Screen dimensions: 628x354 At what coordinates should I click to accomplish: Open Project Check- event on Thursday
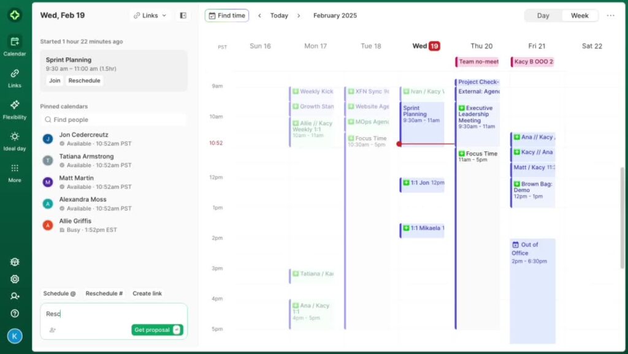477,81
